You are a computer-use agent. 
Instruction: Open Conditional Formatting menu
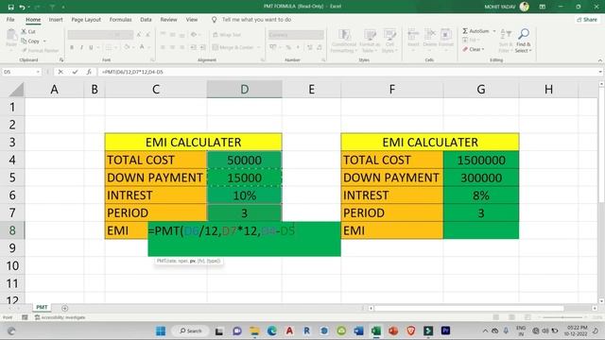[x=343, y=41]
